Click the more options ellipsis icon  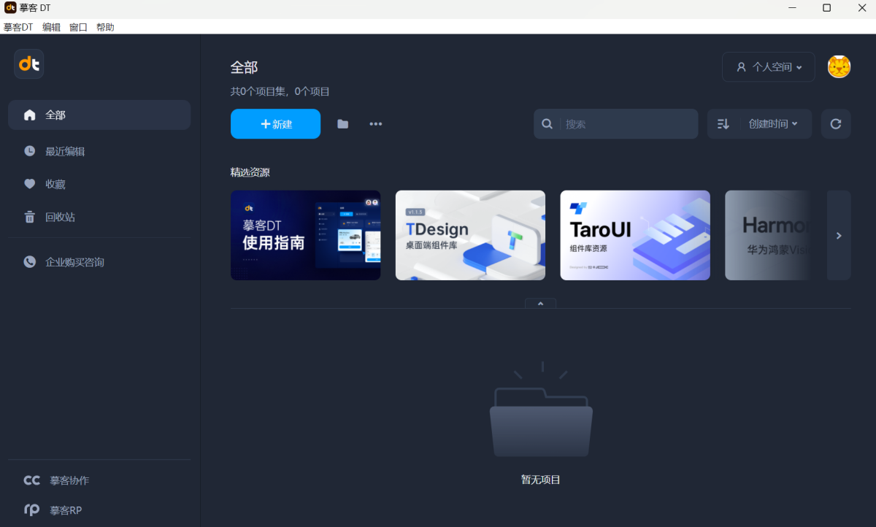tap(376, 123)
